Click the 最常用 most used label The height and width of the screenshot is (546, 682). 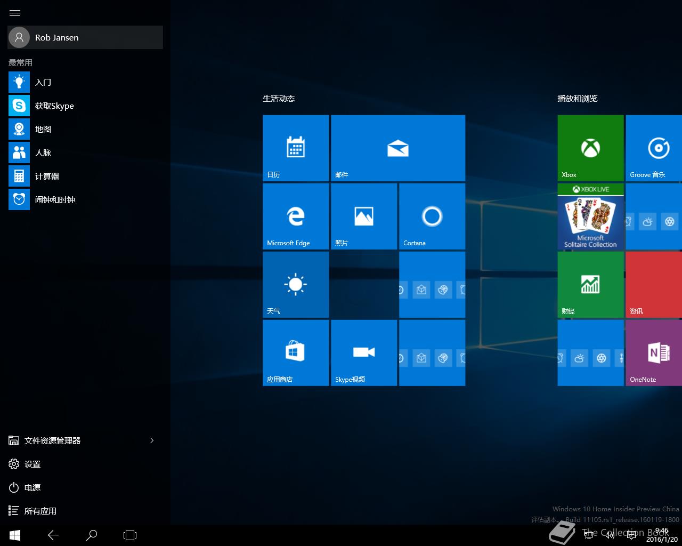click(x=20, y=62)
